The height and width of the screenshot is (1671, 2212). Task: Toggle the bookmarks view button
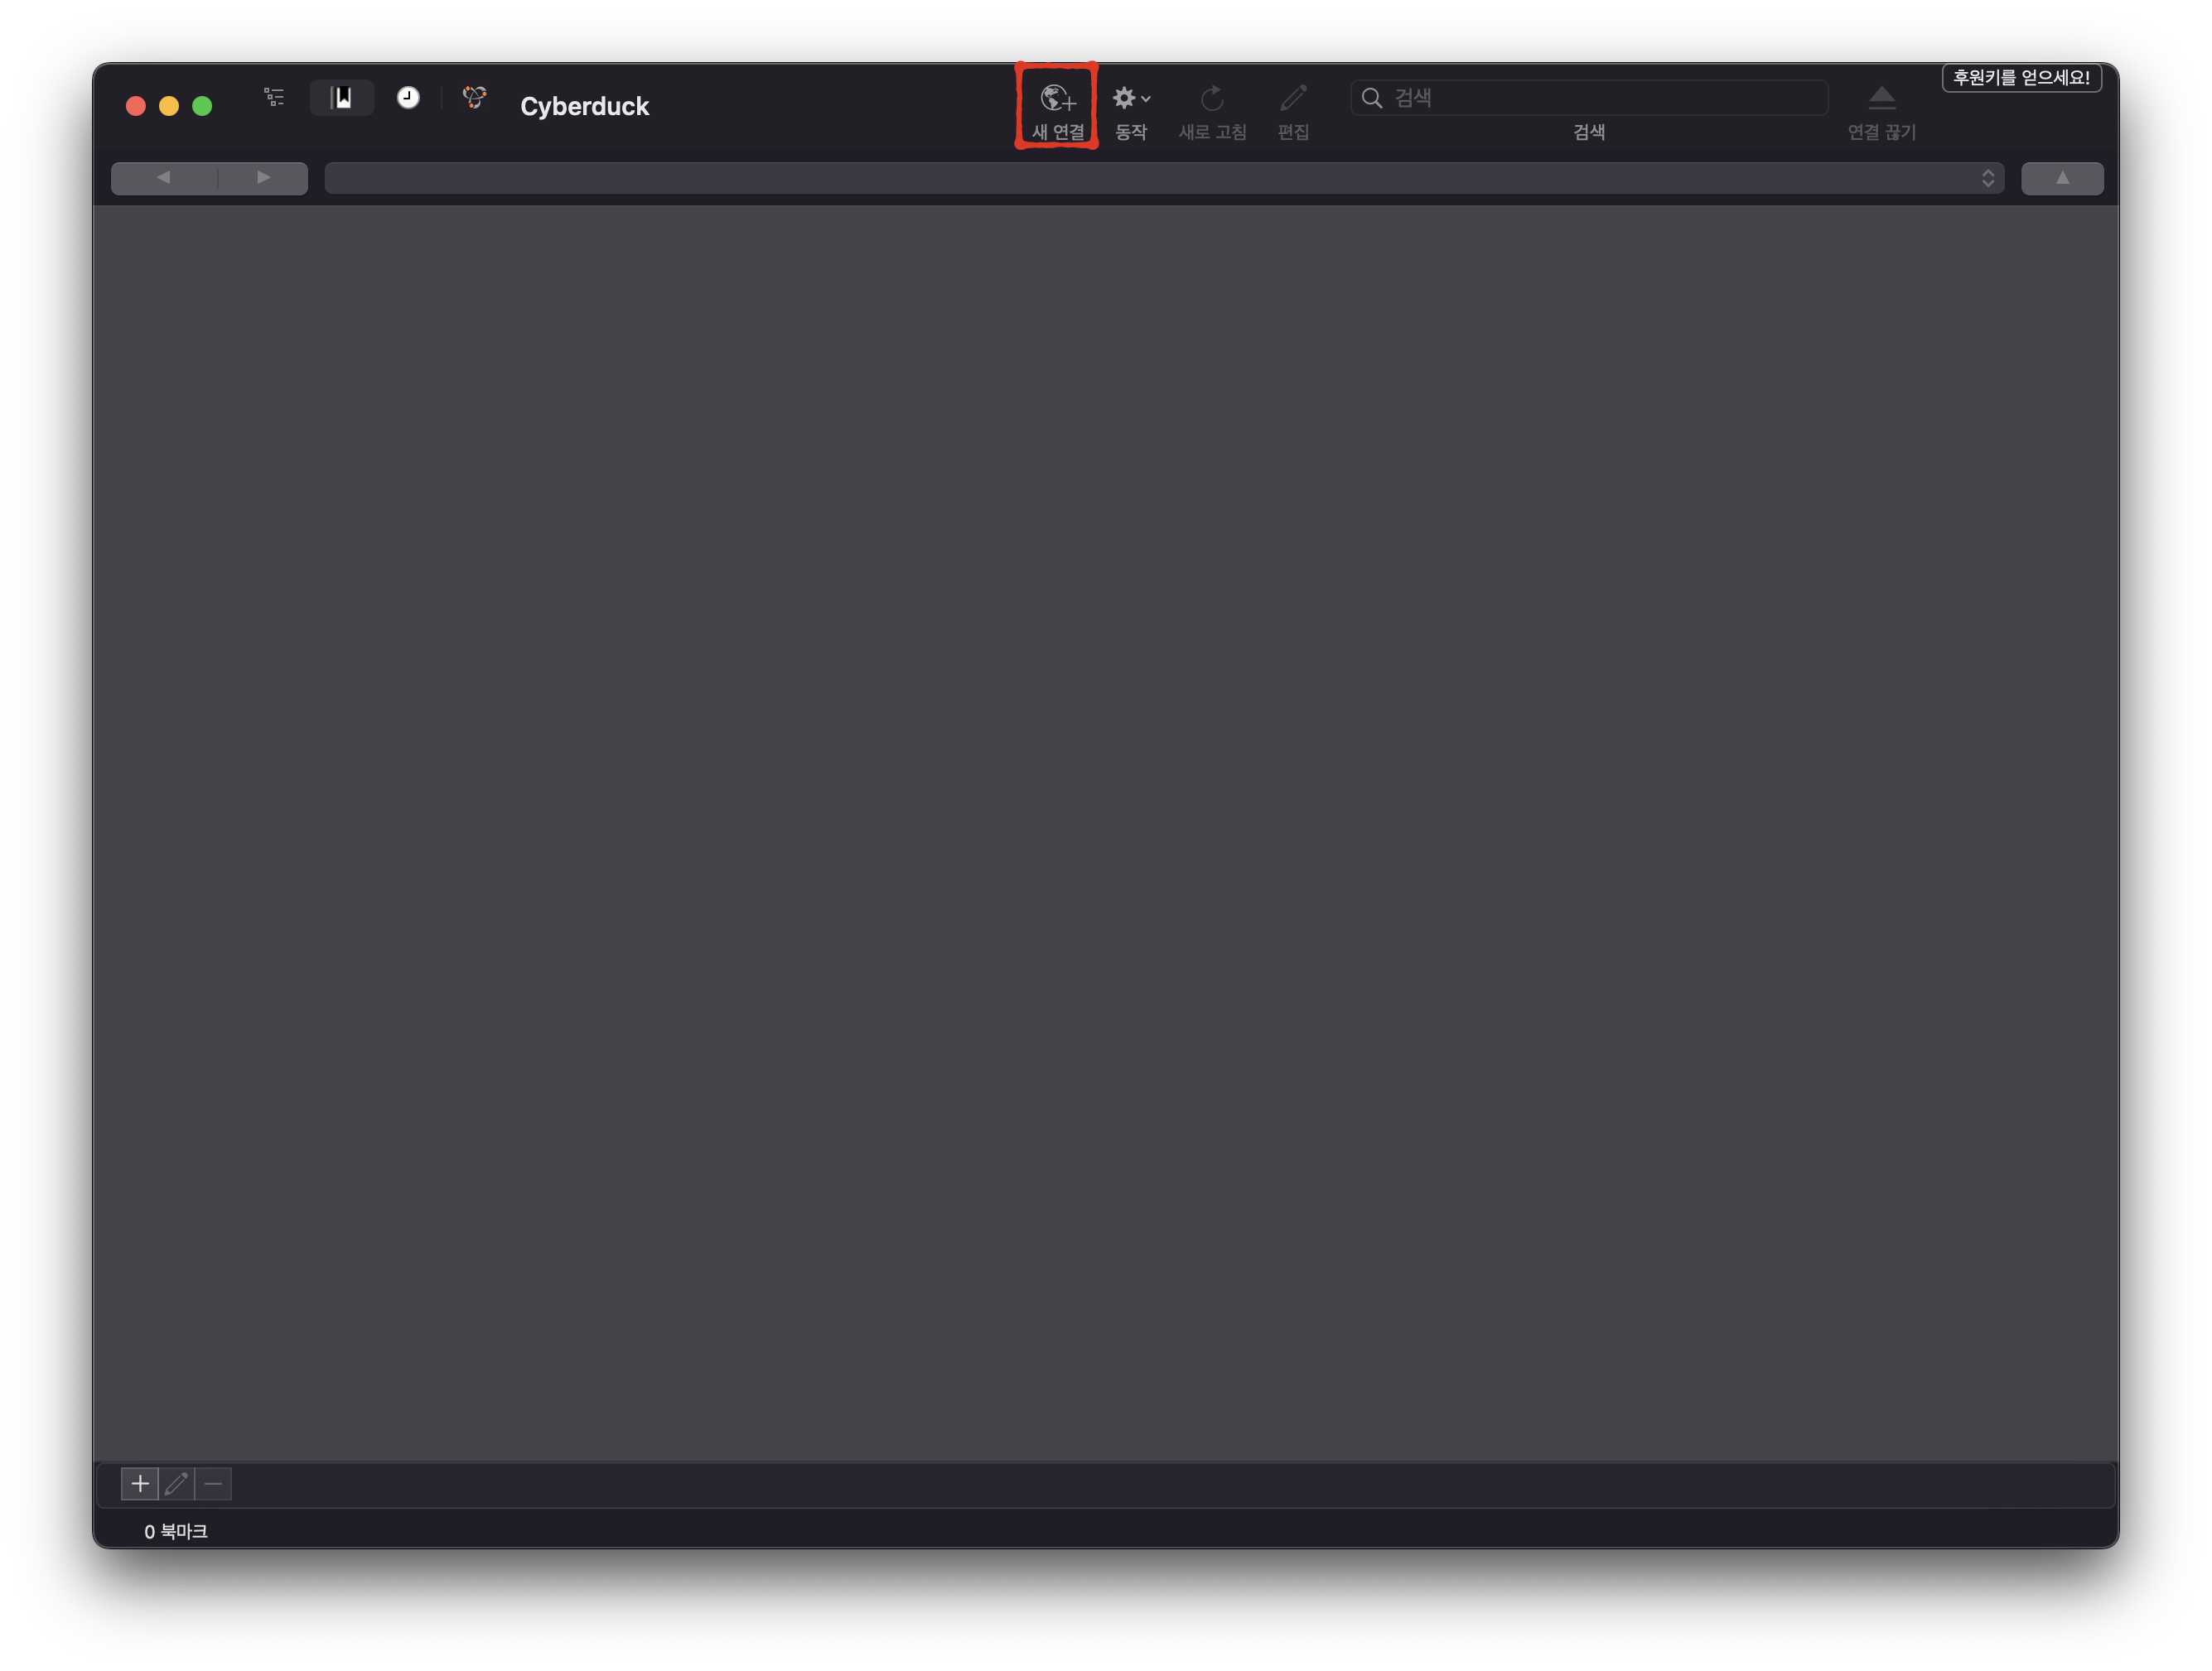coord(342,97)
